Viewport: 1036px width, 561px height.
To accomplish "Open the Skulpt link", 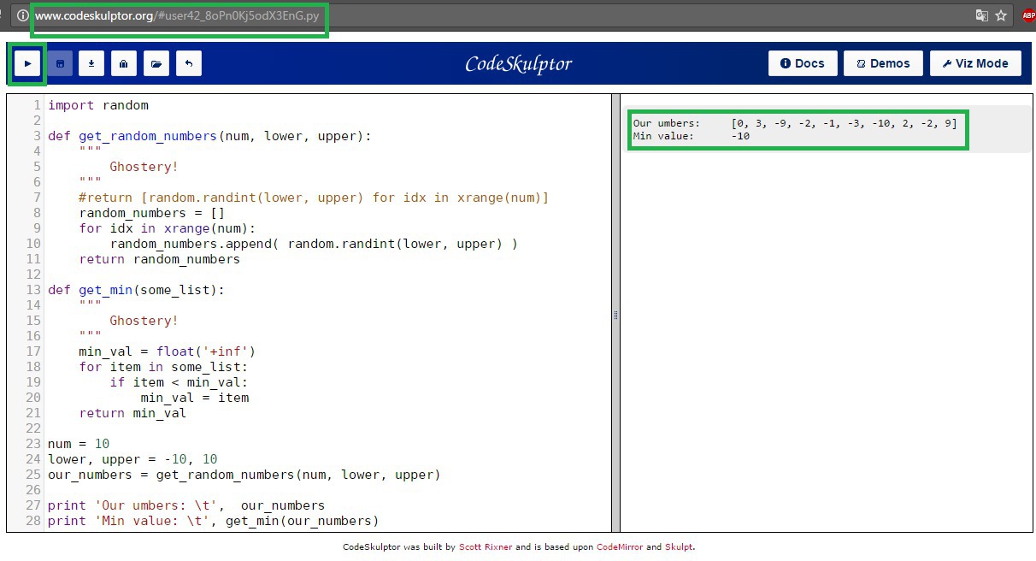I will click(680, 547).
